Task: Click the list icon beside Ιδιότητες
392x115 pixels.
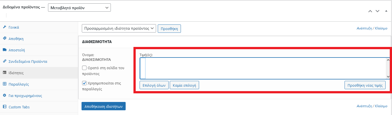Action: tap(4, 73)
